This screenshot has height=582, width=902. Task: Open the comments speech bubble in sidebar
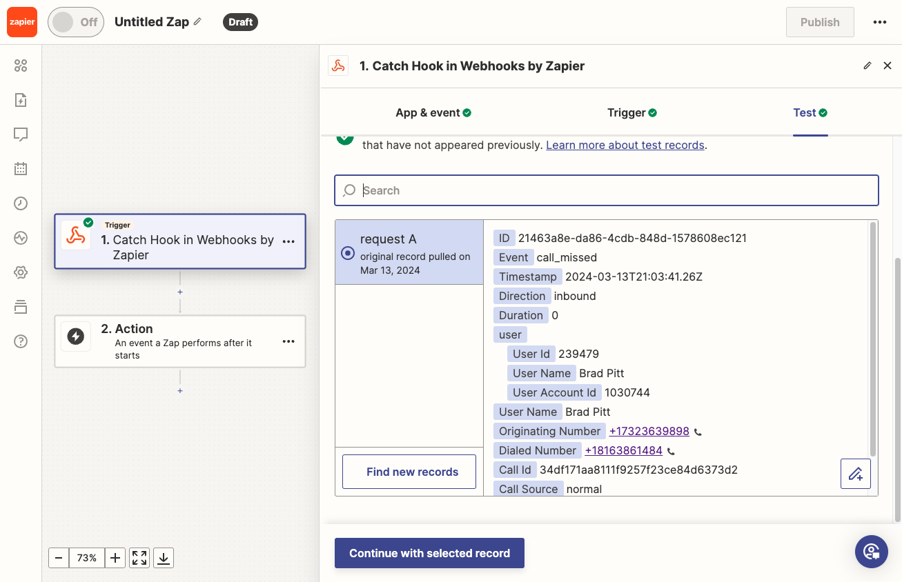pos(21,134)
